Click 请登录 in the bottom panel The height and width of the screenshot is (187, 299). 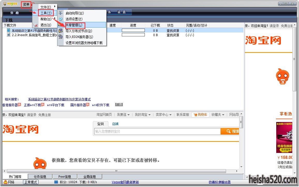point(32,115)
